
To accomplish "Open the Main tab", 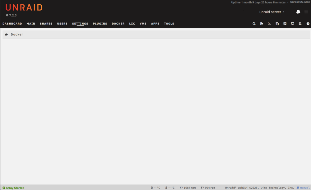I will (31, 24).
